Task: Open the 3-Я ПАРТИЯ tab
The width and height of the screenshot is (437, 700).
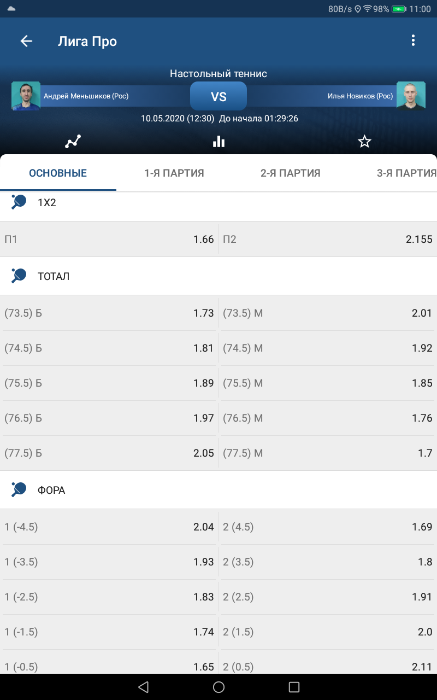Action: 406,173
